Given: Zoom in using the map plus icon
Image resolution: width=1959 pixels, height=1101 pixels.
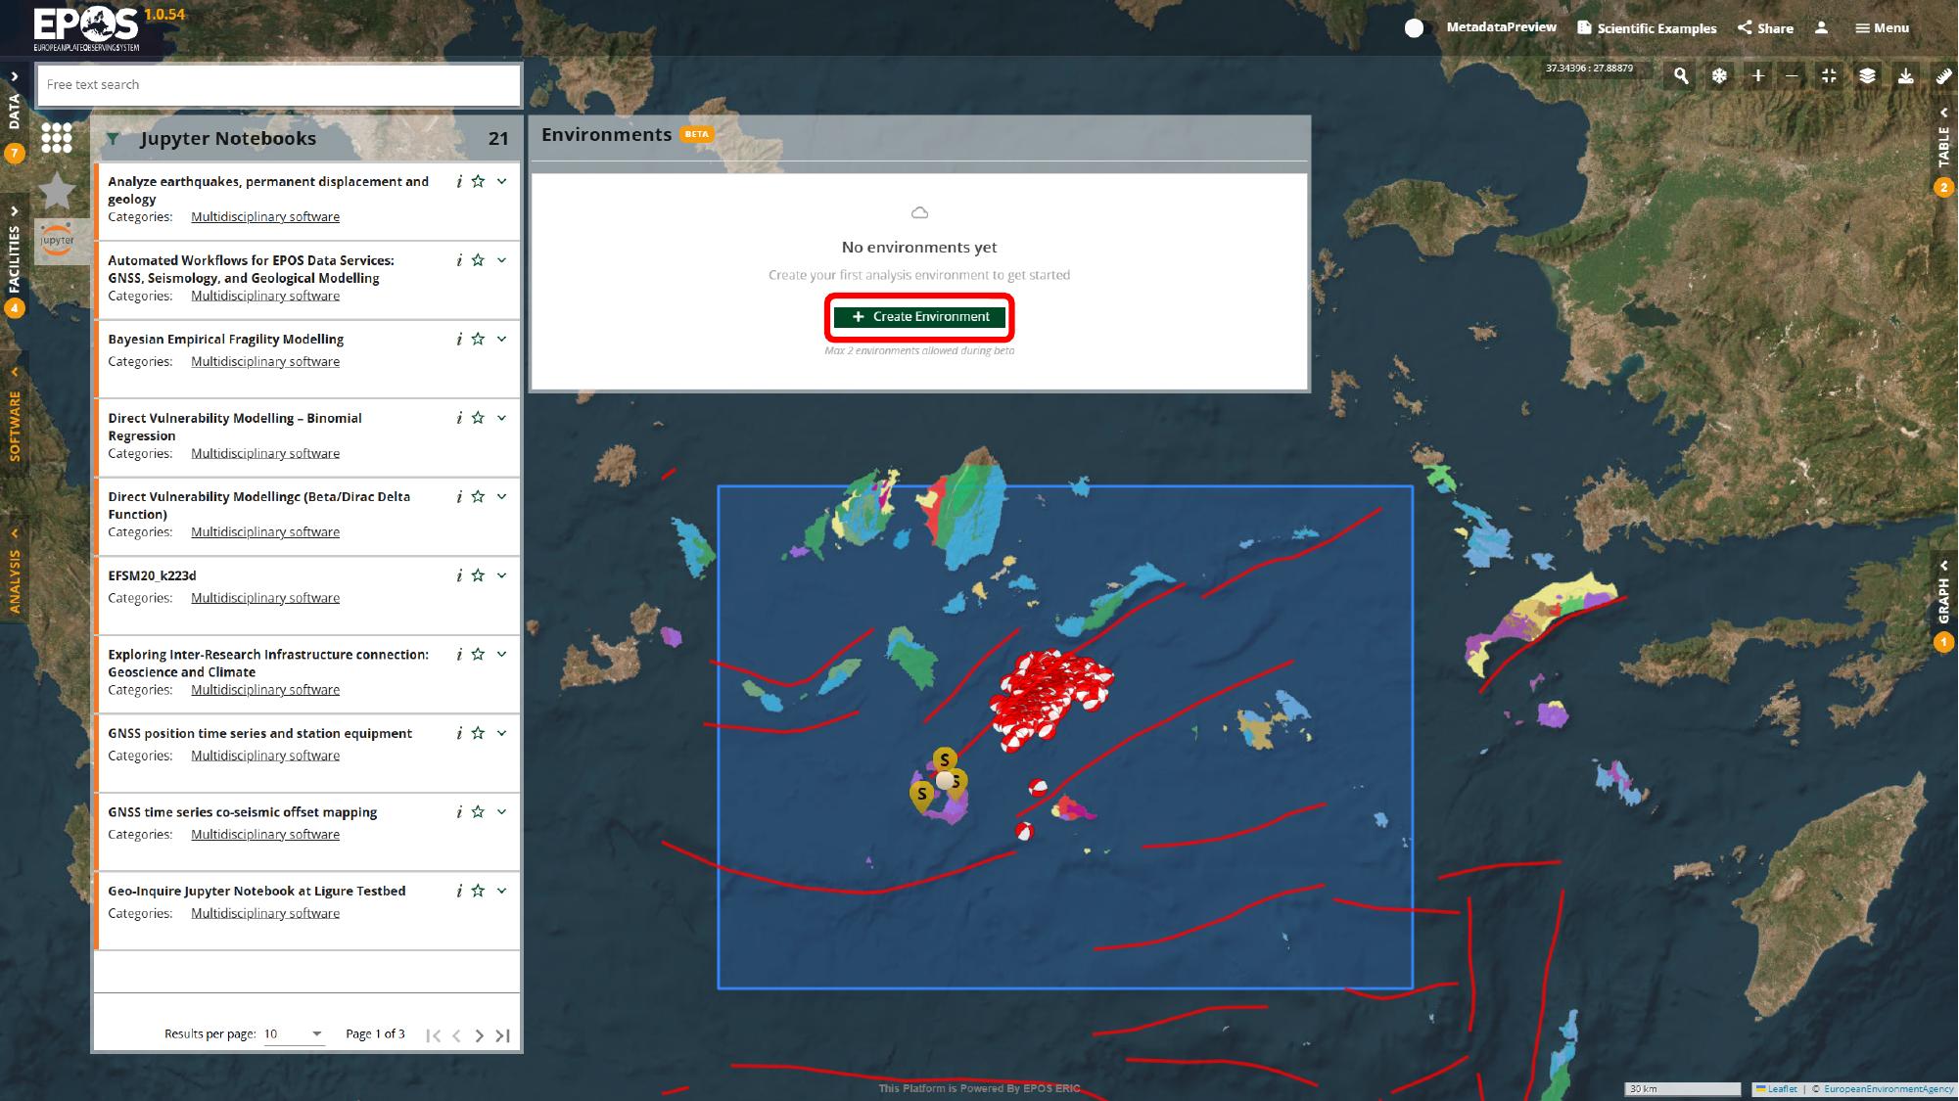Looking at the screenshot, I should pyautogui.click(x=1757, y=75).
